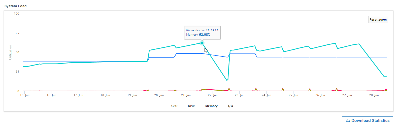Screen dimensions: 400x127
Task: Click the olive I/O line symbol in legend
Action: [225, 106]
